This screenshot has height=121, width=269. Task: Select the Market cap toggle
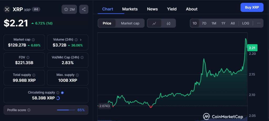click(130, 23)
